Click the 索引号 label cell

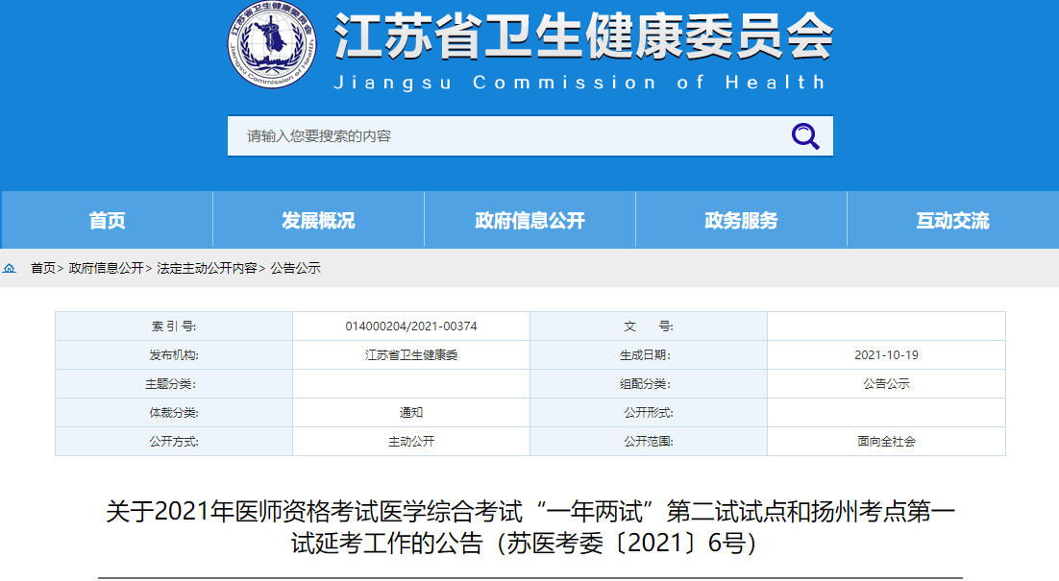point(174,326)
